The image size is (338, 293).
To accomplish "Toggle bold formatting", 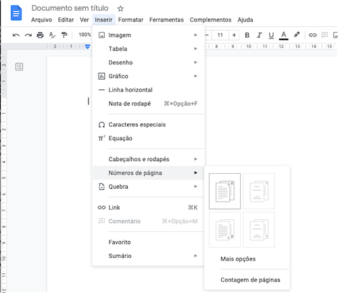I will point(247,35).
